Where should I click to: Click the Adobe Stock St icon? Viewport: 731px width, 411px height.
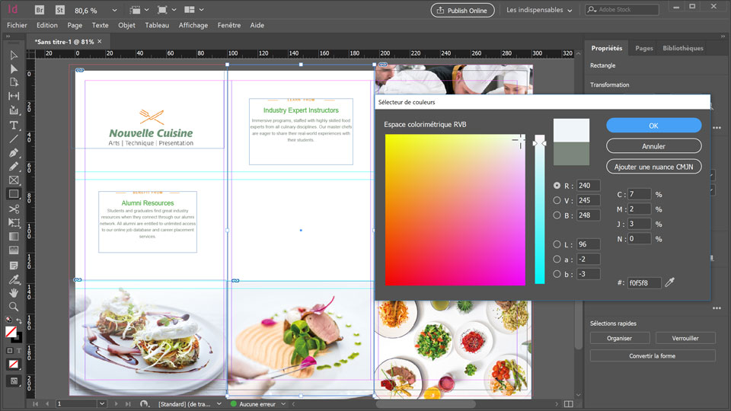[59, 11]
